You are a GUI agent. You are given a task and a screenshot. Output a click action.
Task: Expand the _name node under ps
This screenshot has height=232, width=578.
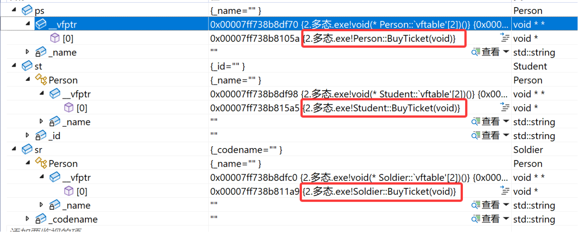pos(28,52)
